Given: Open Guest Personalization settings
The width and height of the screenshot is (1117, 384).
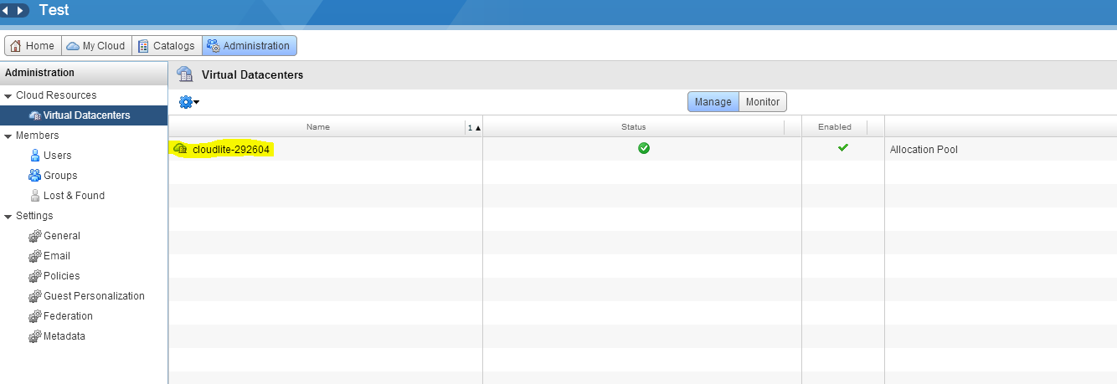Looking at the screenshot, I should [94, 296].
